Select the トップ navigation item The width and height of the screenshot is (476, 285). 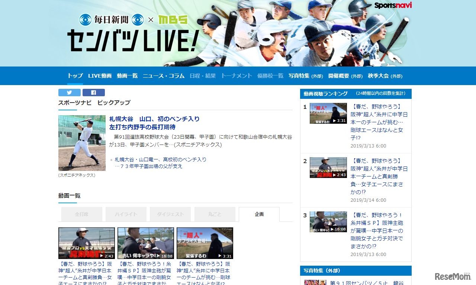[x=75, y=76]
